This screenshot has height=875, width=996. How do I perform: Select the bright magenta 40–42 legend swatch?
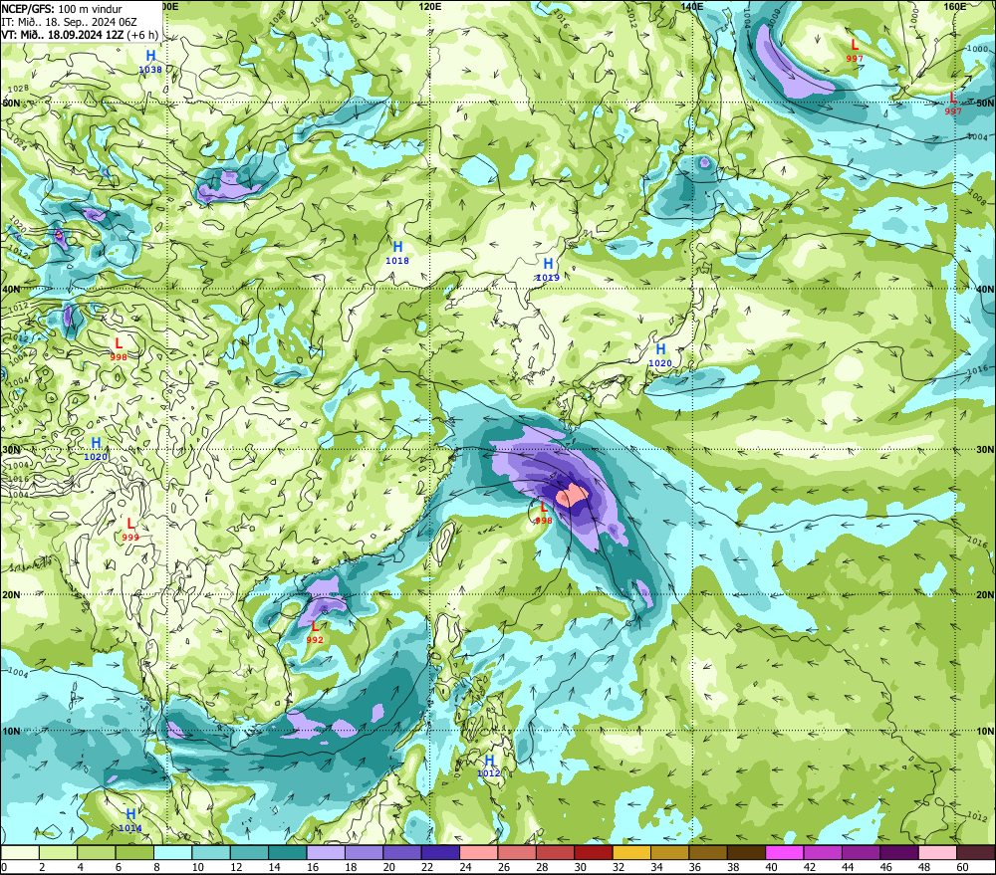[785, 853]
